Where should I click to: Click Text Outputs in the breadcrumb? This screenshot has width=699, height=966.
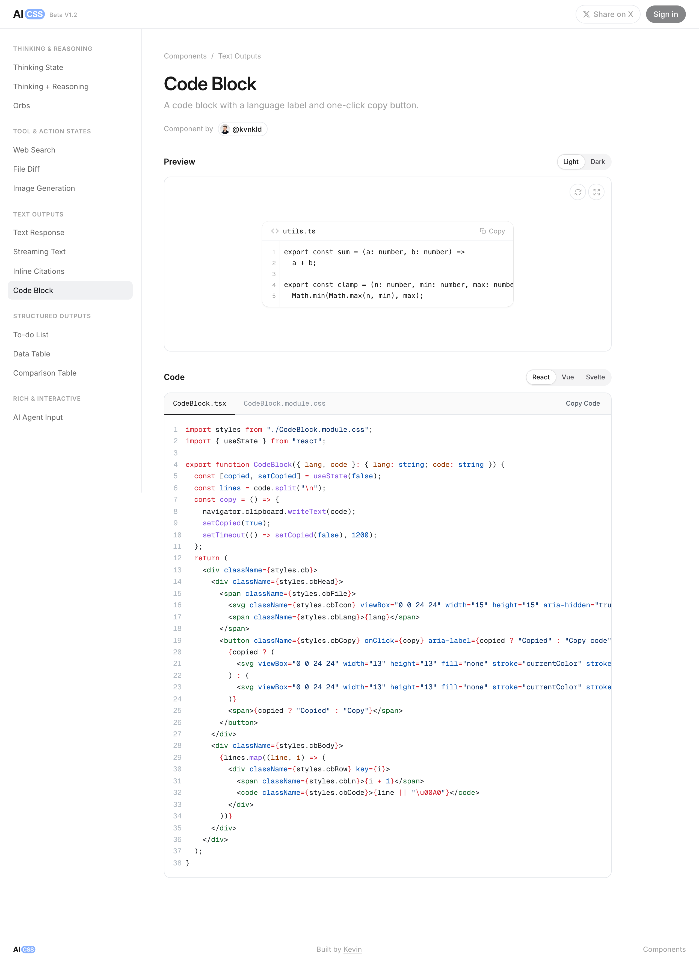point(239,56)
